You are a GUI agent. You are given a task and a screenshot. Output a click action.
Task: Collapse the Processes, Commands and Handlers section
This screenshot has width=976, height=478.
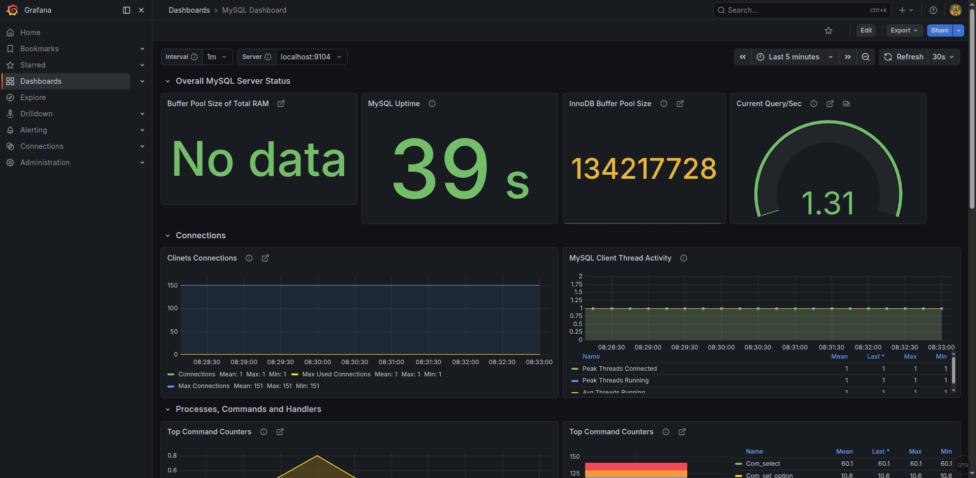(168, 409)
